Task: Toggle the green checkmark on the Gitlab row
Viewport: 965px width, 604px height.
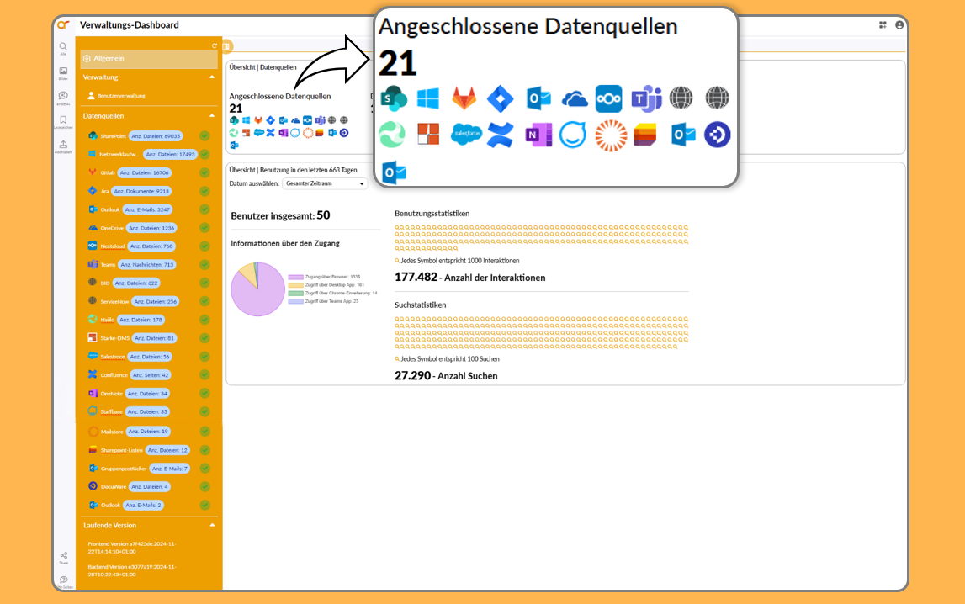Action: coord(204,172)
